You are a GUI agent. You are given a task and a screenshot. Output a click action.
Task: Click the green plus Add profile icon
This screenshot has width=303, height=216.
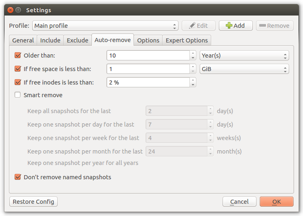[229, 25]
